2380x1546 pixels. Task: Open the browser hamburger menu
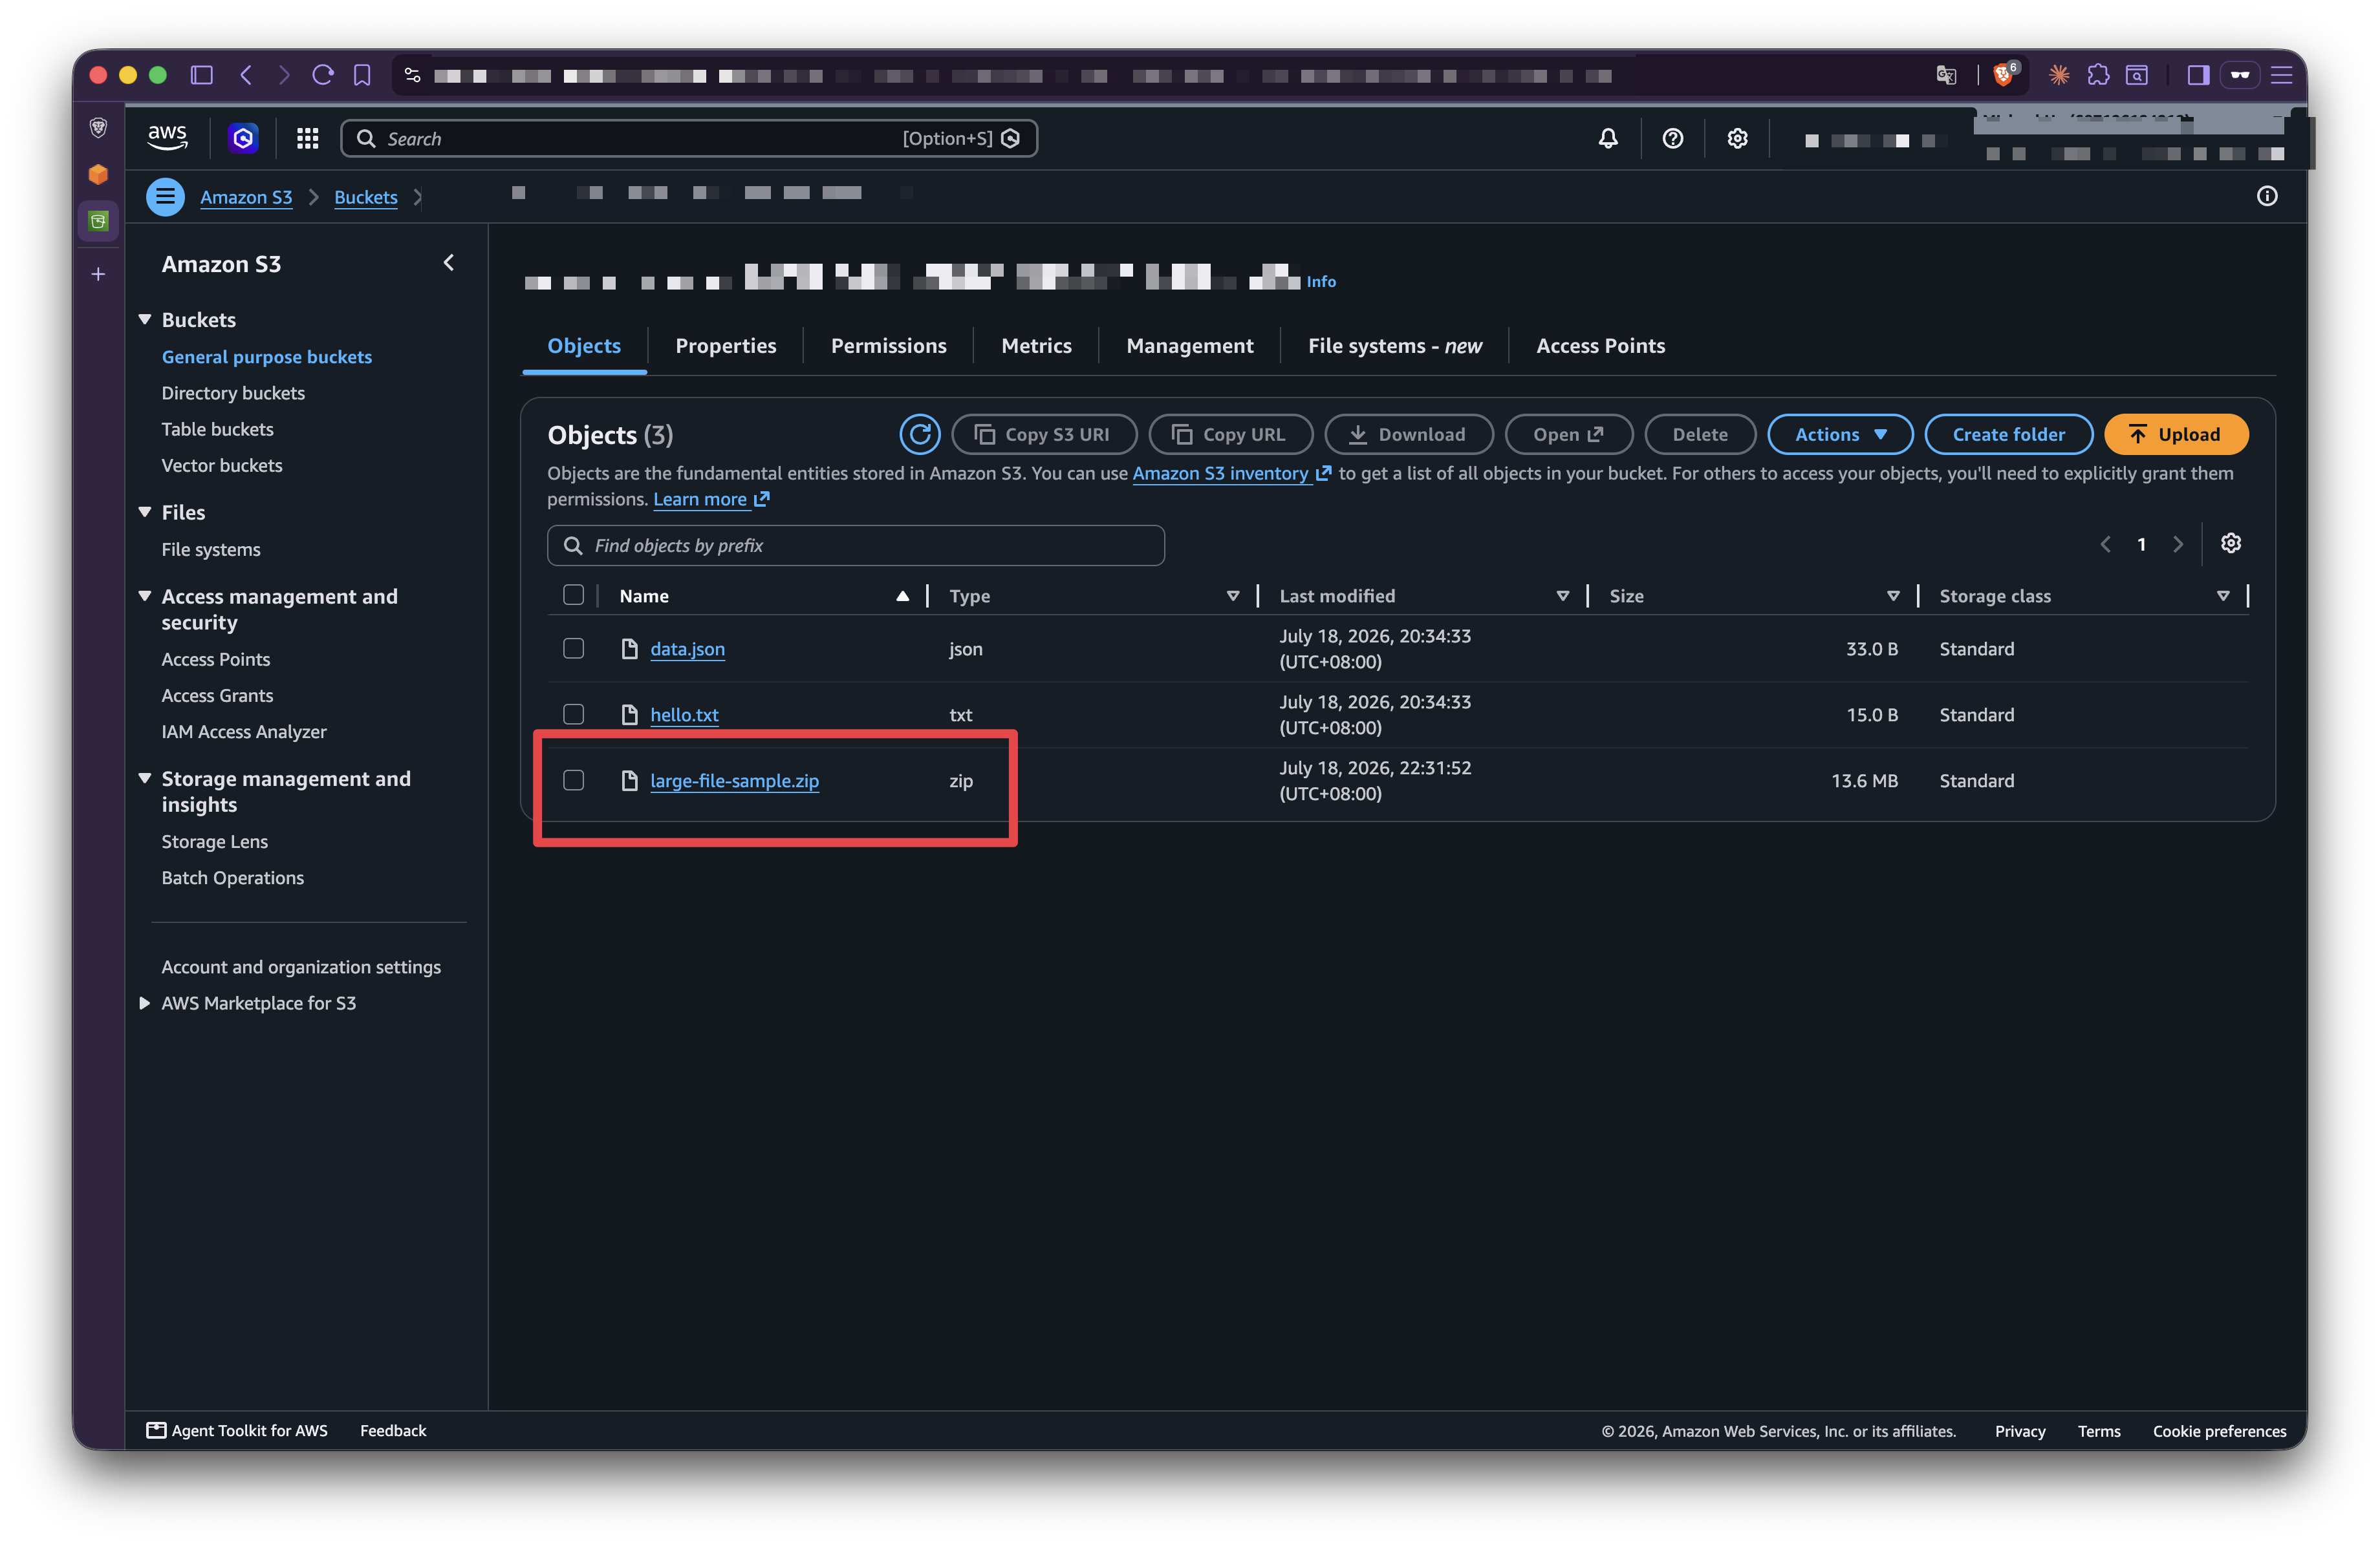2281,75
